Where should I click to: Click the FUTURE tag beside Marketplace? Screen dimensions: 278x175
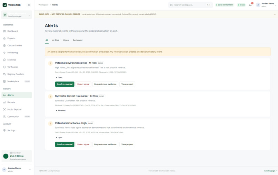coord(27,81)
